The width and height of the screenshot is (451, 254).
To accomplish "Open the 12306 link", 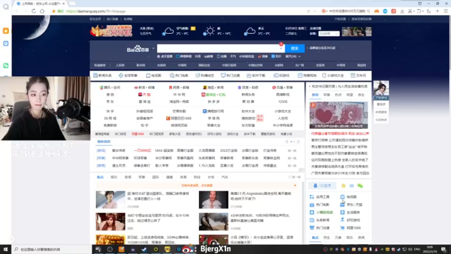I will click(x=283, y=102).
